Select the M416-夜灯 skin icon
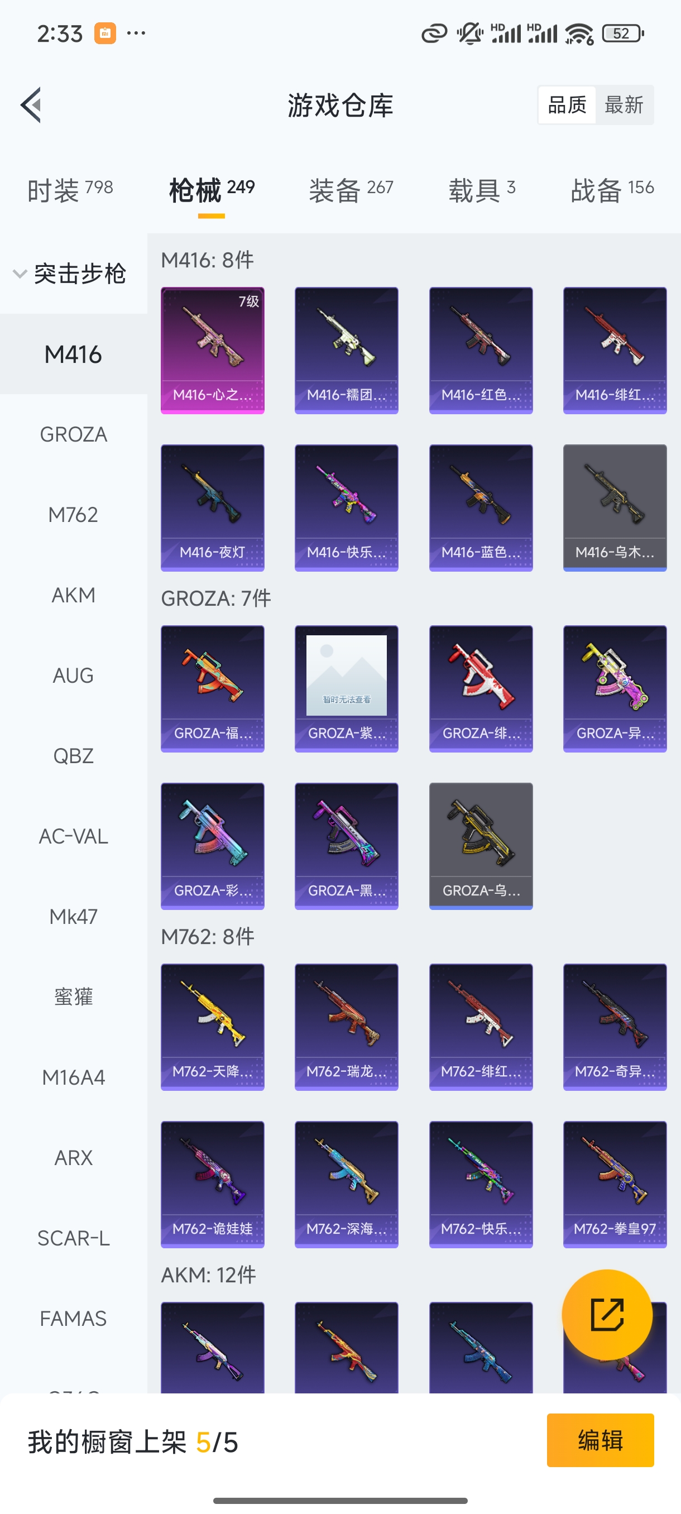681x1514 pixels. click(x=213, y=508)
